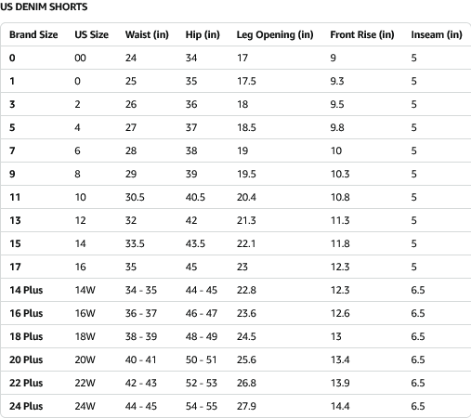Screen dimensions: 471x418
Task: Click the 44 - 45 waist range cell
Action: (x=141, y=406)
